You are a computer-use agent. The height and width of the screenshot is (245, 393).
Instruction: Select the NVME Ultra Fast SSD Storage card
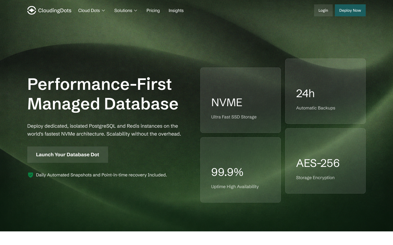tap(240, 100)
